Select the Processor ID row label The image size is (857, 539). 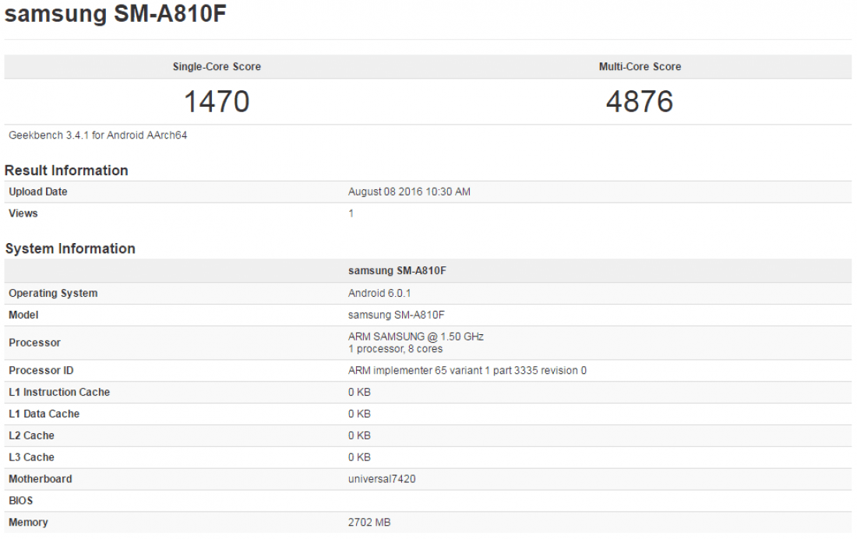41,371
